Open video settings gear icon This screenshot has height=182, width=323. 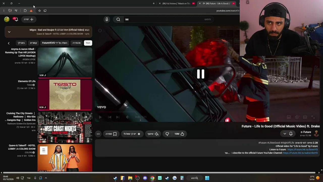[297, 117]
